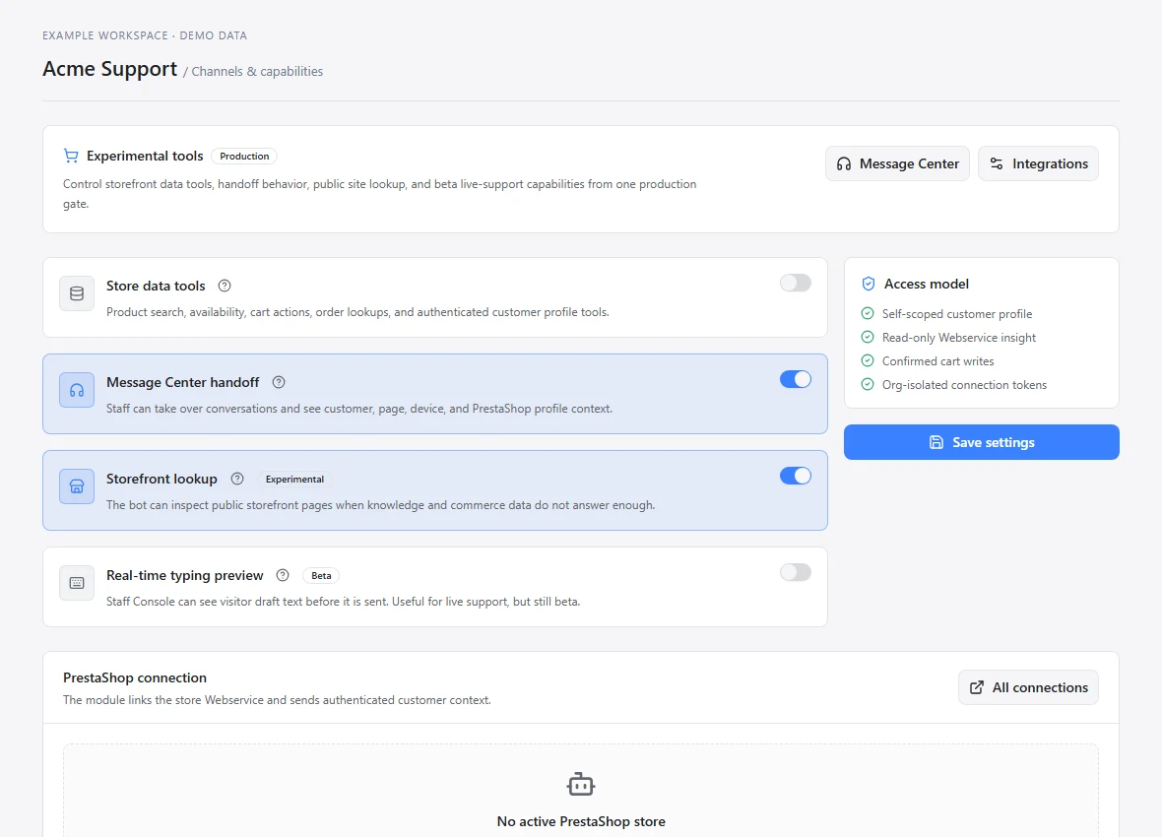Click the Real-time typing preview title
Viewport: 1162px width, 837px height.
[x=184, y=574]
